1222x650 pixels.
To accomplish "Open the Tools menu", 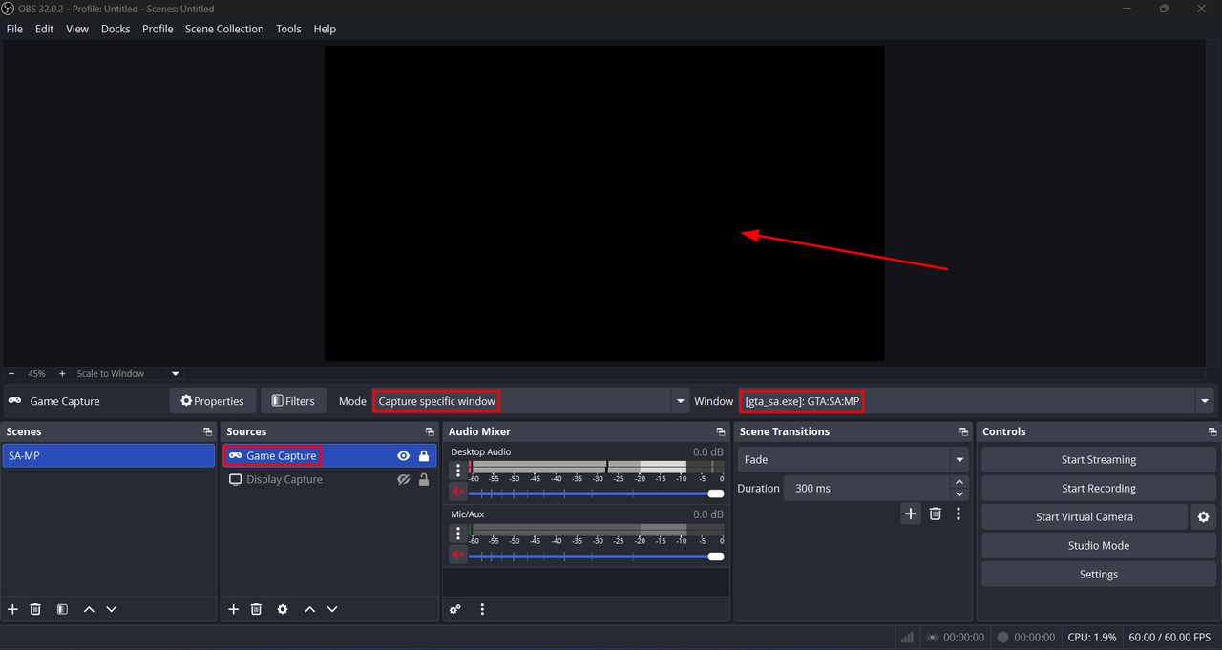I will 288,29.
